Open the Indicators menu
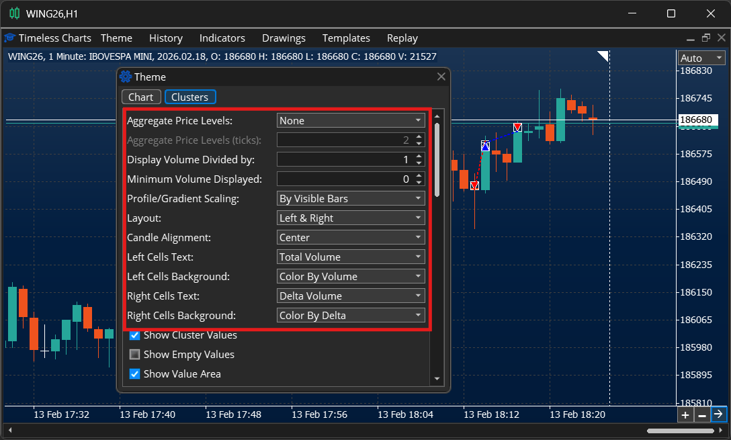The image size is (731, 440). click(x=222, y=38)
